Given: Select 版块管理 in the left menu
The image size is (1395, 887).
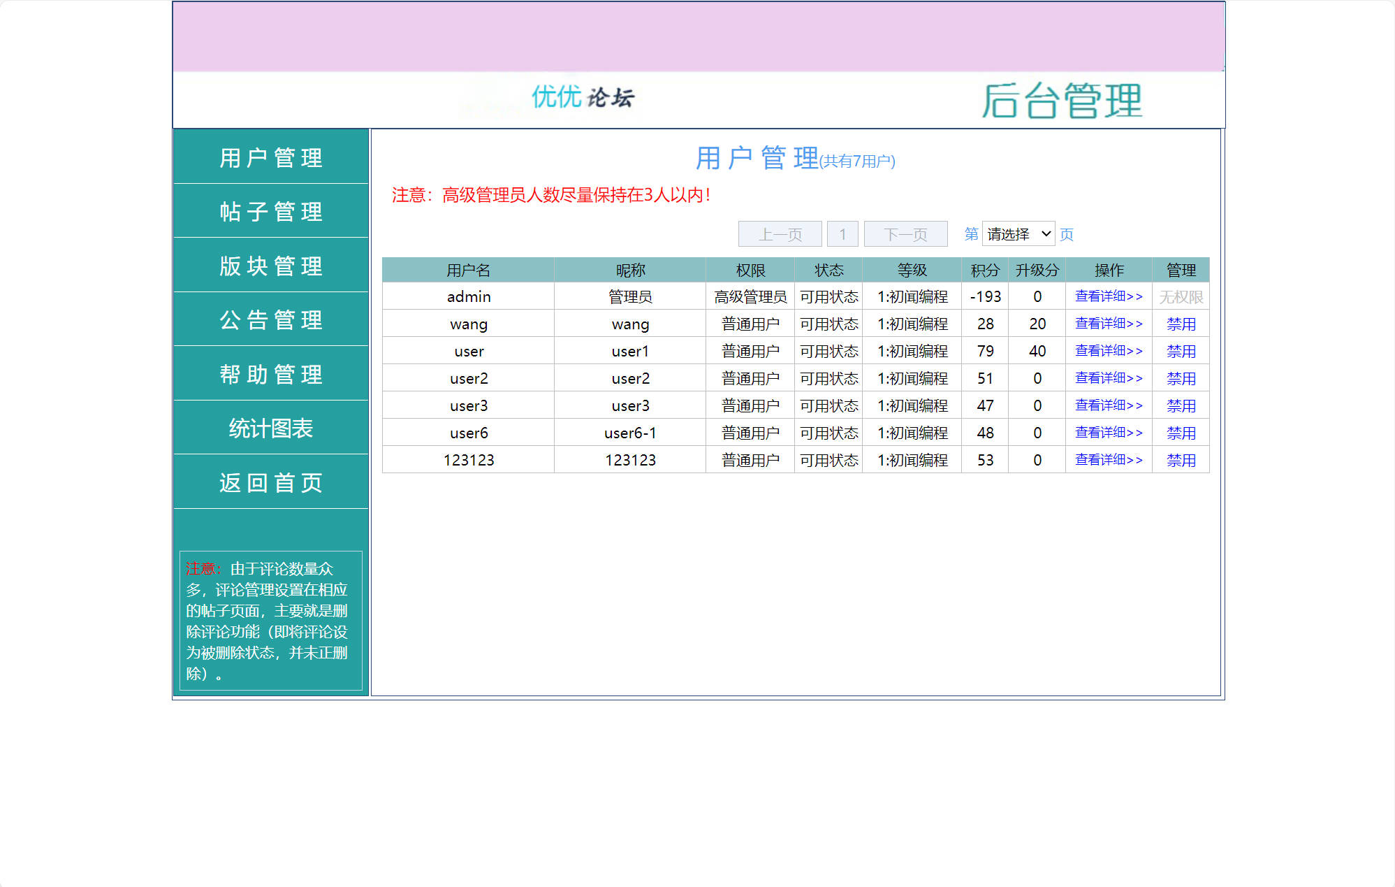Looking at the screenshot, I should [x=270, y=266].
